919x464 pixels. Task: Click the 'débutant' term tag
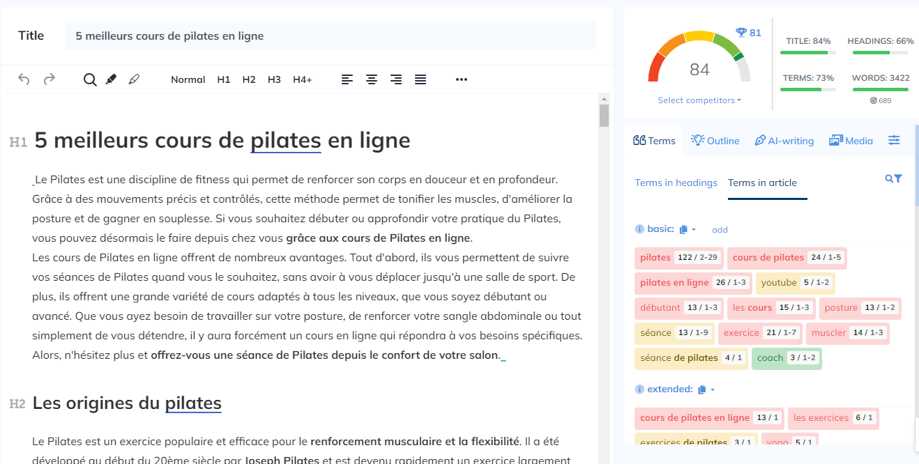click(x=679, y=308)
